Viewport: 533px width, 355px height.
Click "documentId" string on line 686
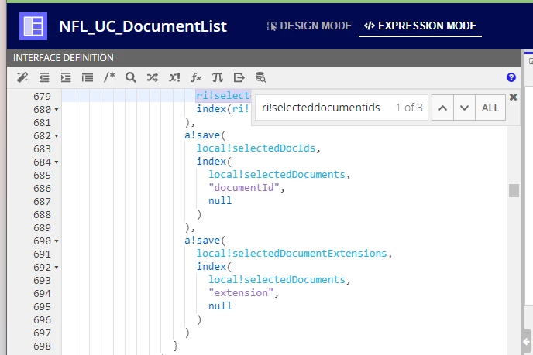[244, 187]
